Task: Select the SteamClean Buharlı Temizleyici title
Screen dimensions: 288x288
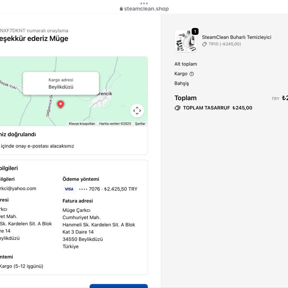Action: (237, 37)
